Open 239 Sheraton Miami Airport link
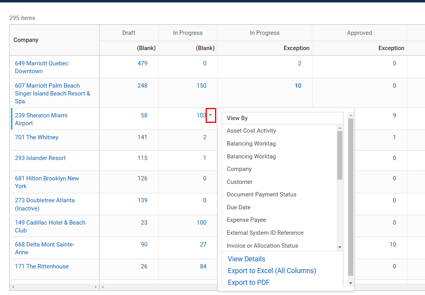425x295 pixels. coord(41,119)
